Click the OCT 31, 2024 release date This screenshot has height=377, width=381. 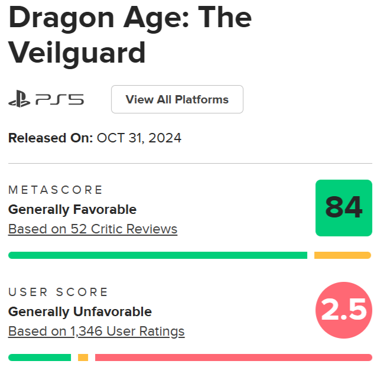[139, 138]
